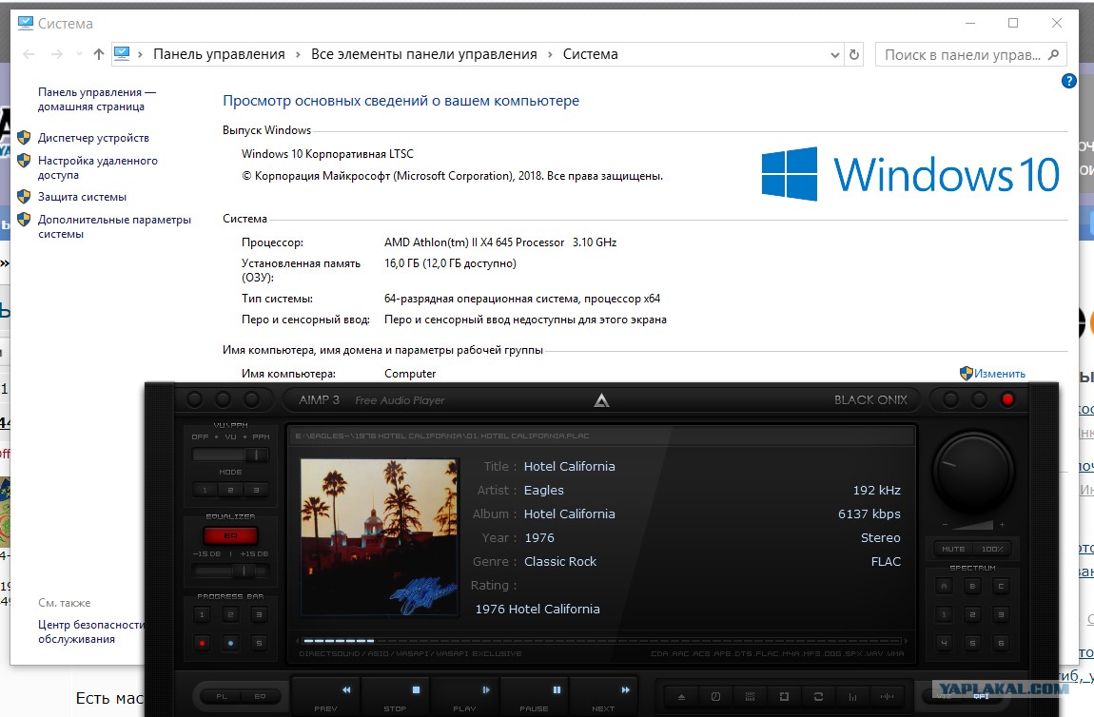Click the 100% volume button in AIMP
Image resolution: width=1094 pixels, height=717 pixels.
click(x=991, y=549)
